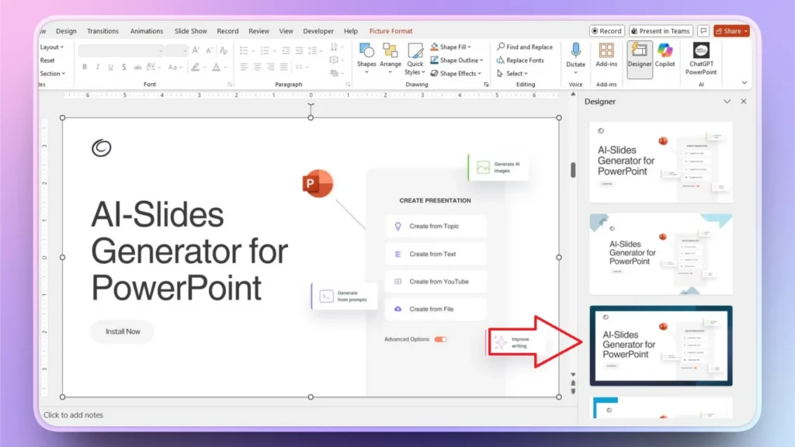Open the Font Color swatch
This screenshot has width=795, height=447.
click(216, 68)
